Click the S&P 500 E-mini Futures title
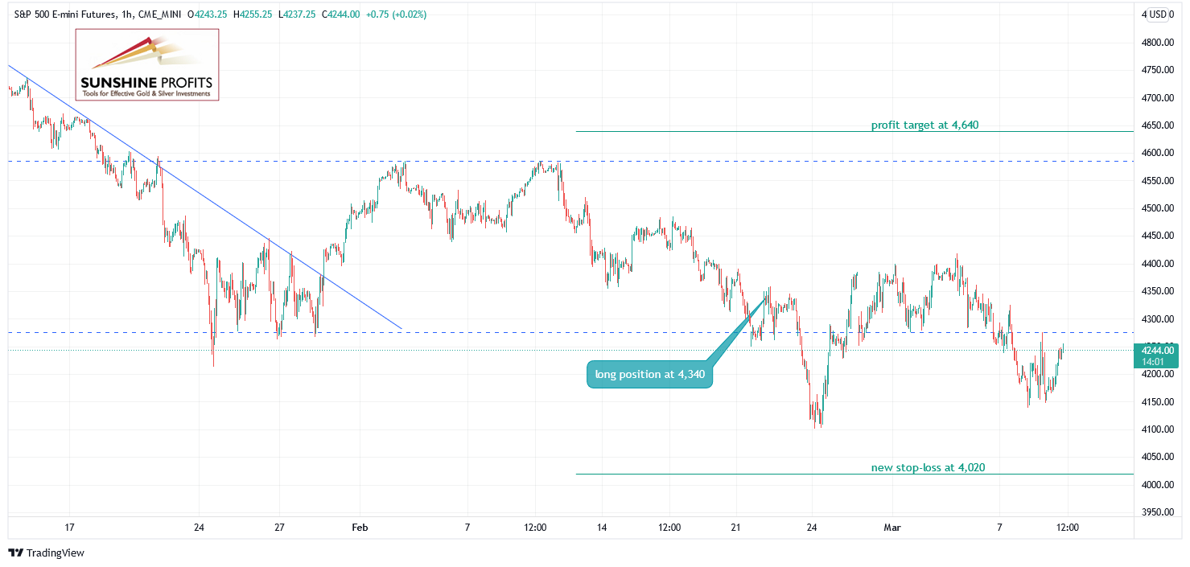The image size is (1190, 567). click(x=60, y=14)
